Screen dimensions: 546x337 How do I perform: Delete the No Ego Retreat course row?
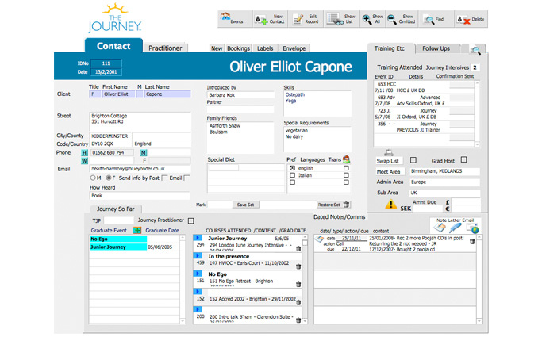(298, 284)
